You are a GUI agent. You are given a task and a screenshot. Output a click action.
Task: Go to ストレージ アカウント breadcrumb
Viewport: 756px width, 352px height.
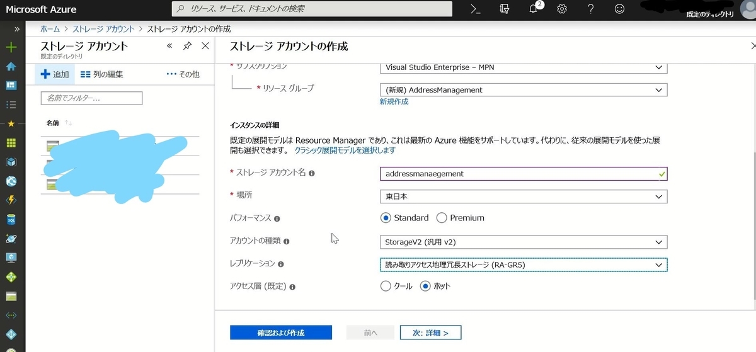pos(103,29)
